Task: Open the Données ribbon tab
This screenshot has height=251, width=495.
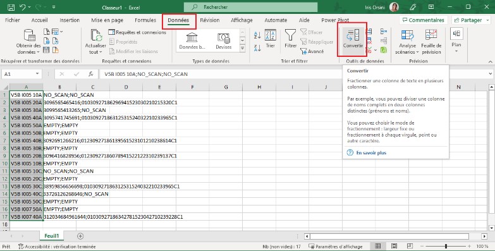Action: click(178, 20)
